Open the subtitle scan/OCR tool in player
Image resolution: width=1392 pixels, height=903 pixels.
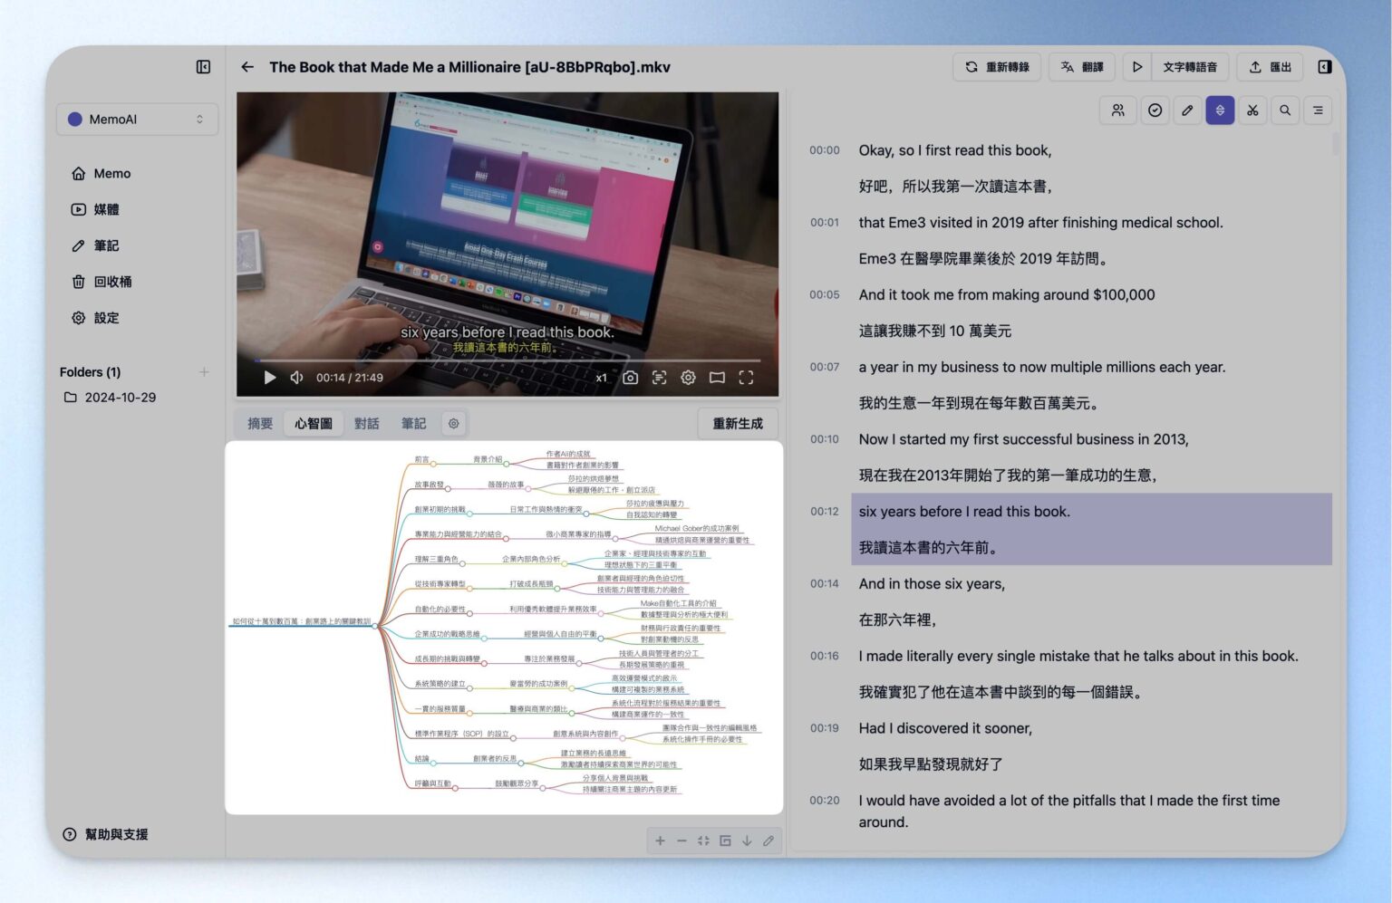click(659, 378)
